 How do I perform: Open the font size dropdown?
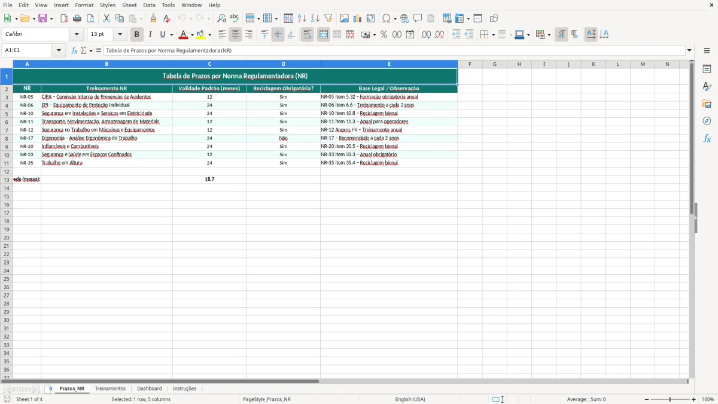pyautogui.click(x=120, y=35)
